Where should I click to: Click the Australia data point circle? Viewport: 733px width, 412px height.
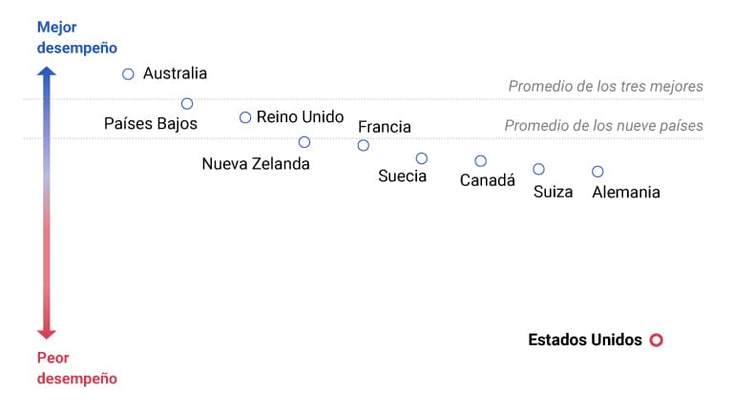[x=128, y=73]
